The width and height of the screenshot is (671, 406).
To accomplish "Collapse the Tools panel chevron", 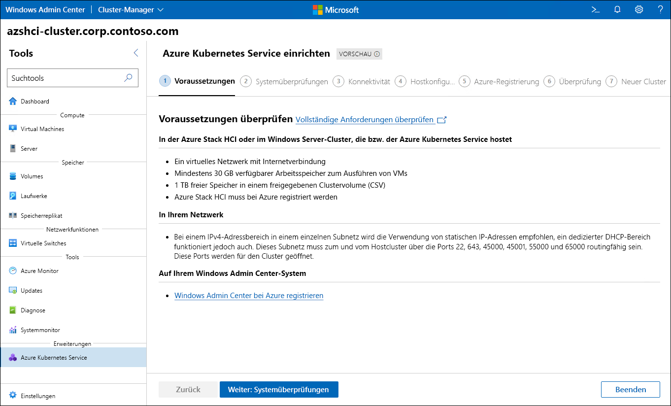I will tap(136, 53).
